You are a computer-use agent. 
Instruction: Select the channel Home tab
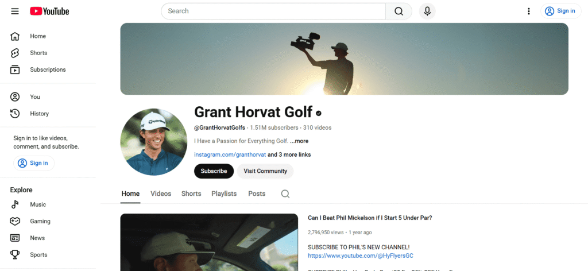point(130,194)
